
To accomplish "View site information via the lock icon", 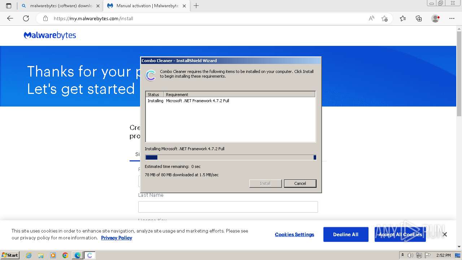I will click(45, 18).
